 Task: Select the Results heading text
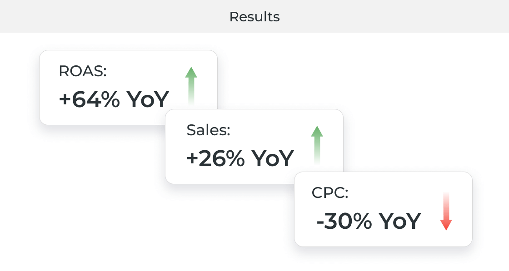coord(254,17)
